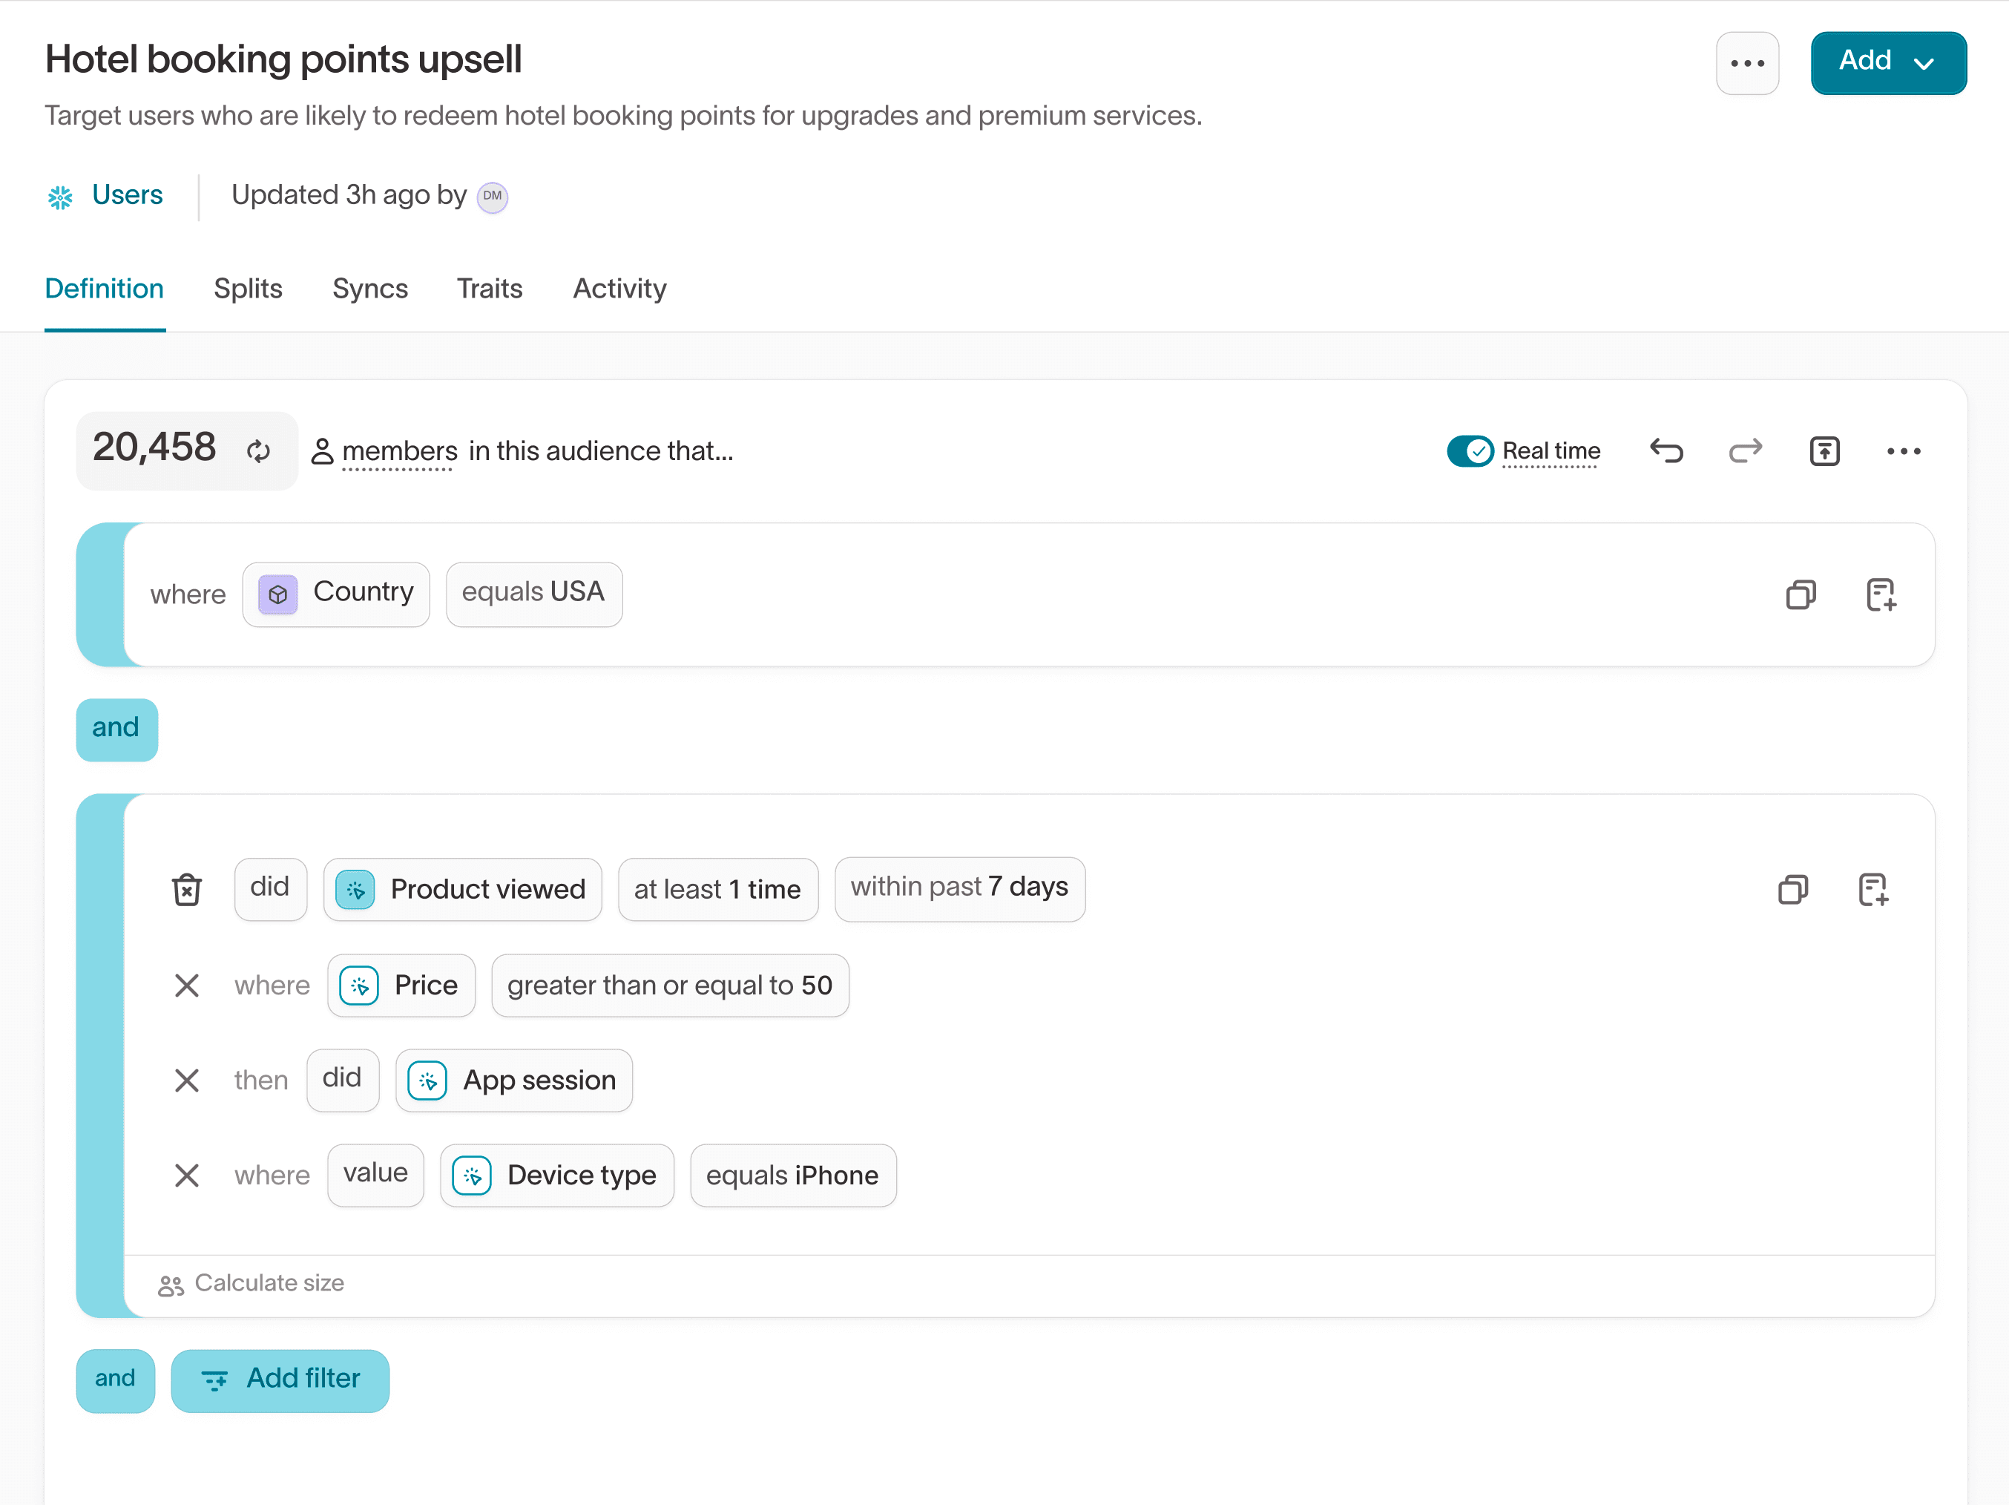The width and height of the screenshot is (2009, 1505).
Task: Open the builder's more options ellipsis menu
Action: pos(1904,451)
